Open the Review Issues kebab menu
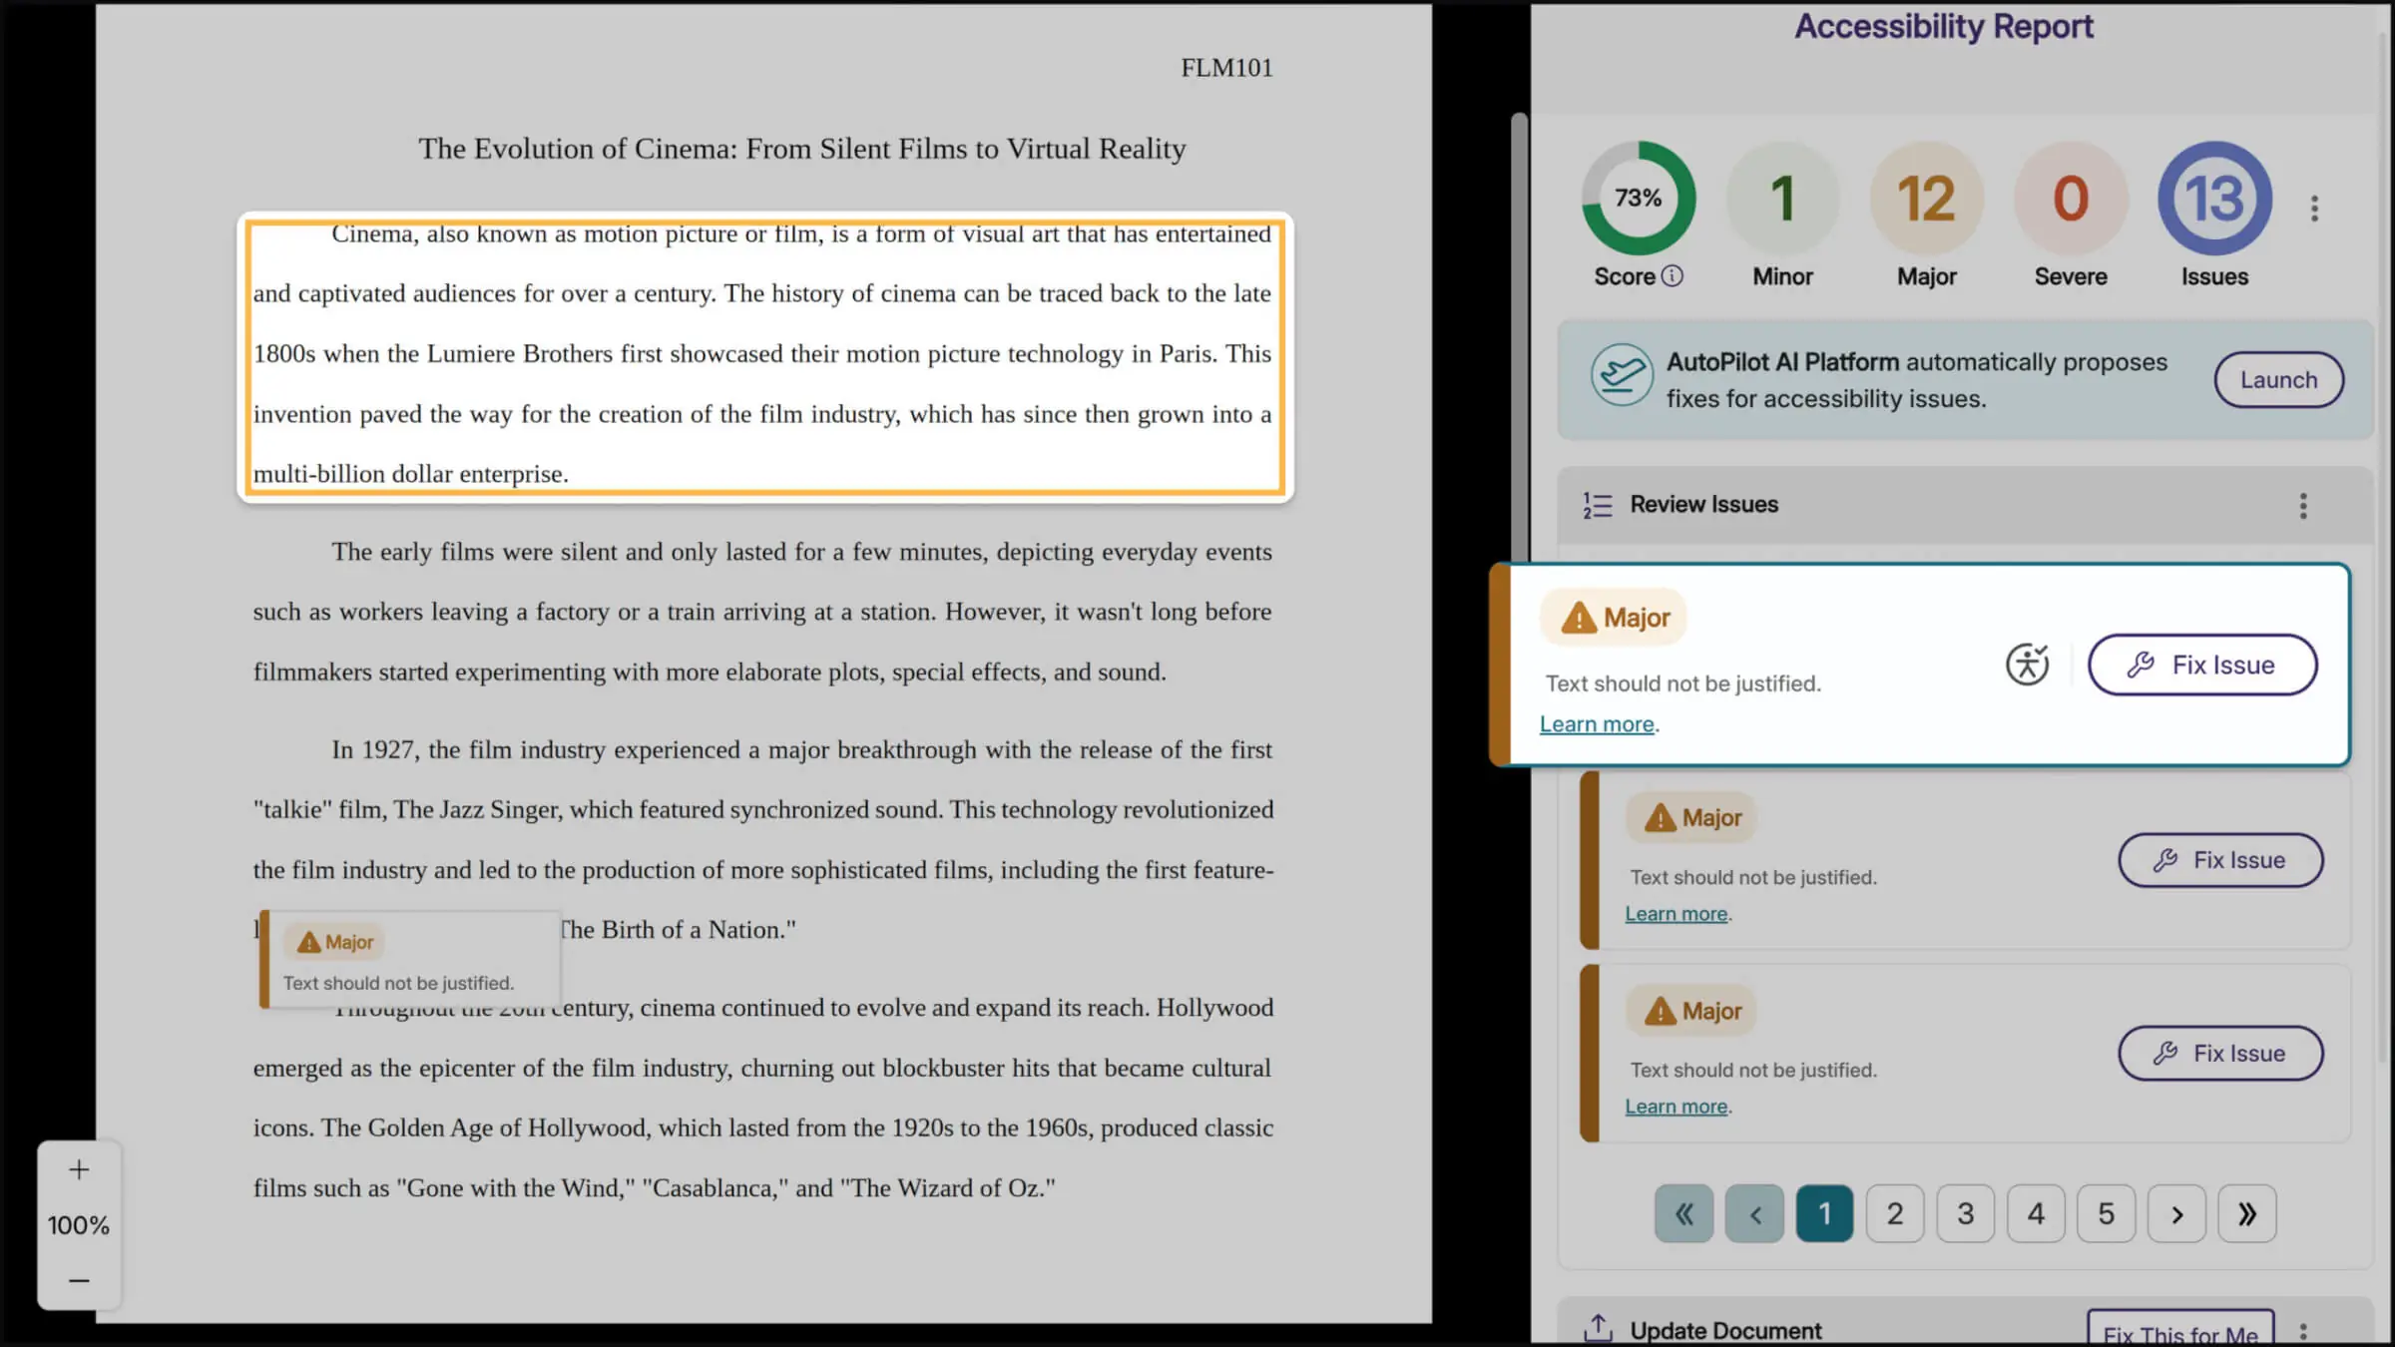The image size is (2395, 1347). (x=2303, y=507)
